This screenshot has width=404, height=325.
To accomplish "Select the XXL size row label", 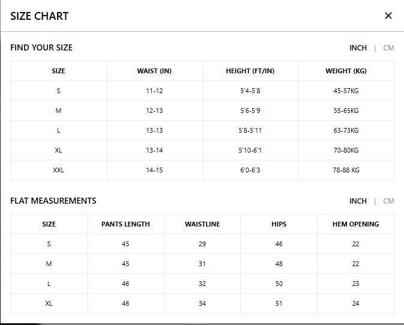I will 58,170.
